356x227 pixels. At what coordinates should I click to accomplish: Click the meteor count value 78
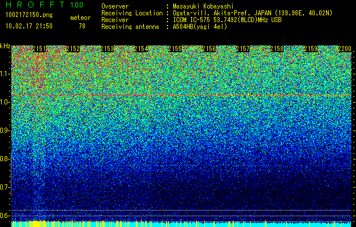point(82,26)
